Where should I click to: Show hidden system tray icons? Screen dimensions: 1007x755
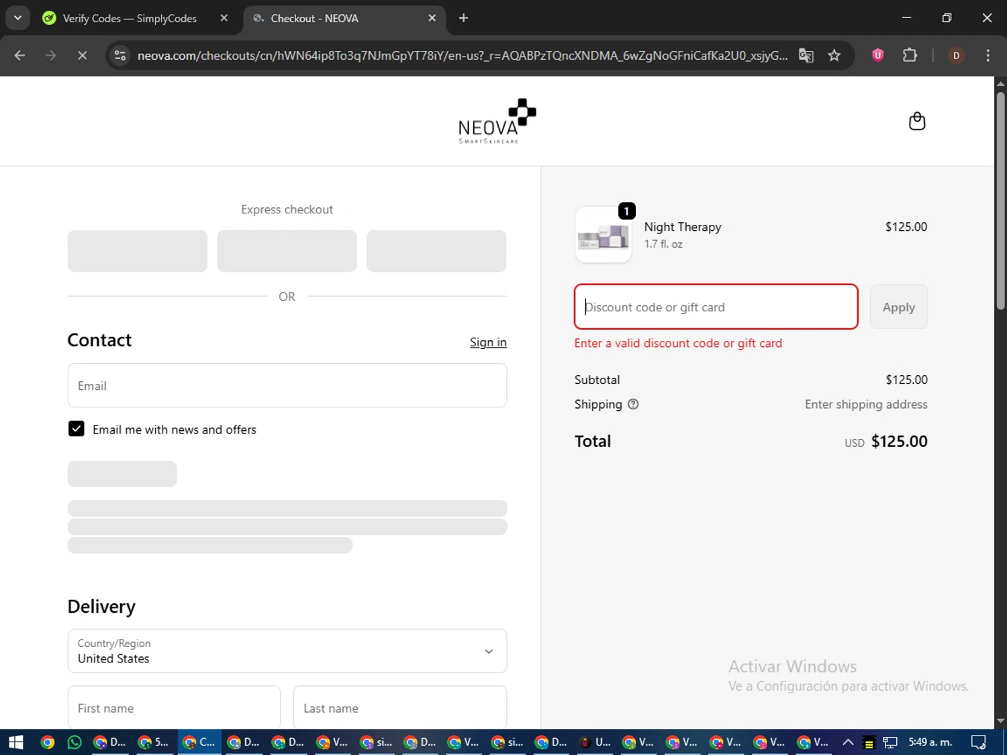point(848,742)
